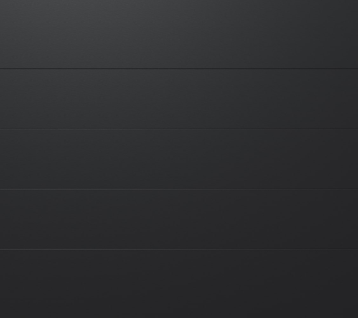The height and width of the screenshot is (318, 358).
Task: Select the second dark panel from top
Action: point(179,99)
